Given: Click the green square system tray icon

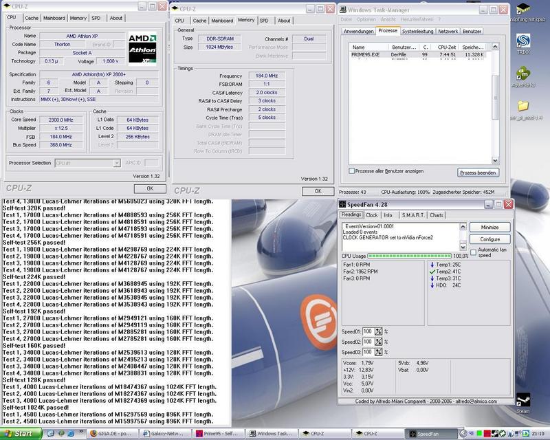Looking at the screenshot, I should tap(479, 434).
